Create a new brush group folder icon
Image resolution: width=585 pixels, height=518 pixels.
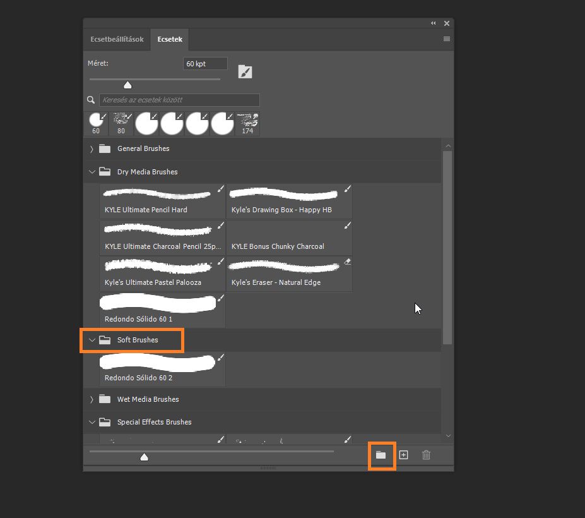coord(381,455)
